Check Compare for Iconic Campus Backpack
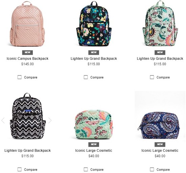The height and width of the screenshot is (173, 186). pos(20,77)
